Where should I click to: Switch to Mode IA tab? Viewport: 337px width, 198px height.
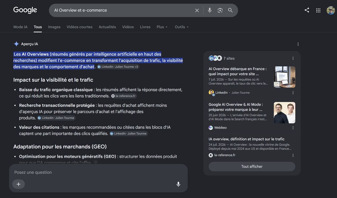pos(20,27)
